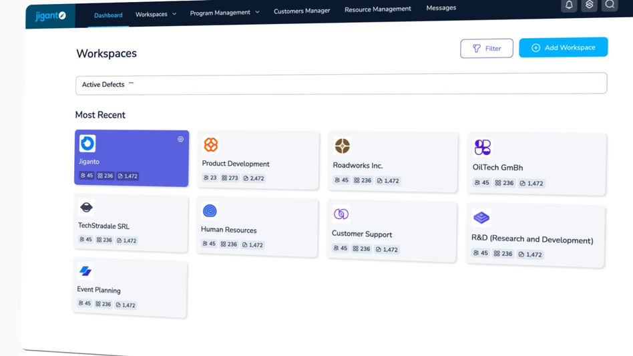Go to Customers Manager

point(302,11)
